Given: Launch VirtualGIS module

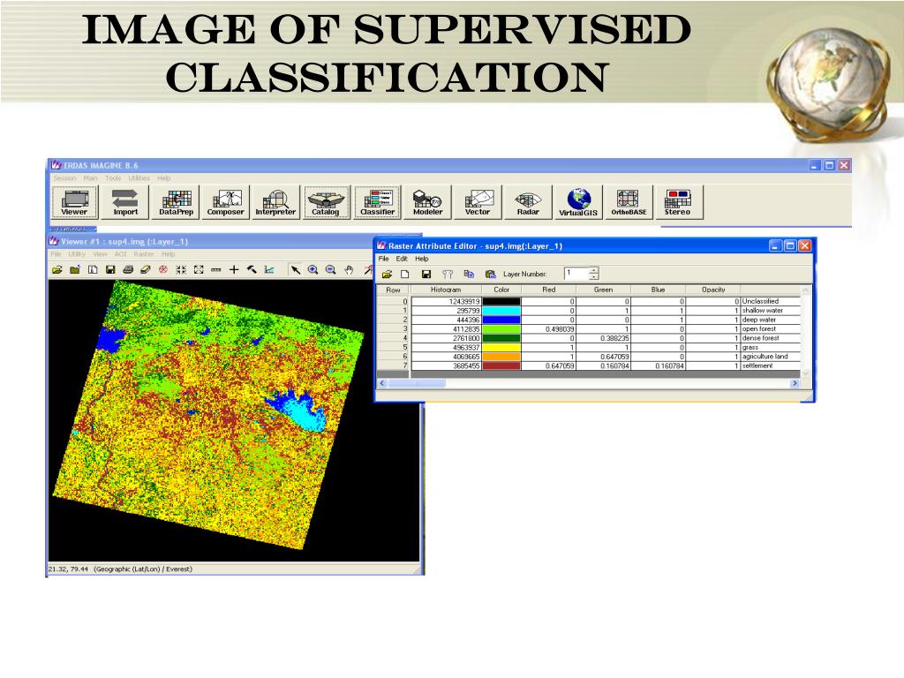Looking at the screenshot, I should click(578, 202).
